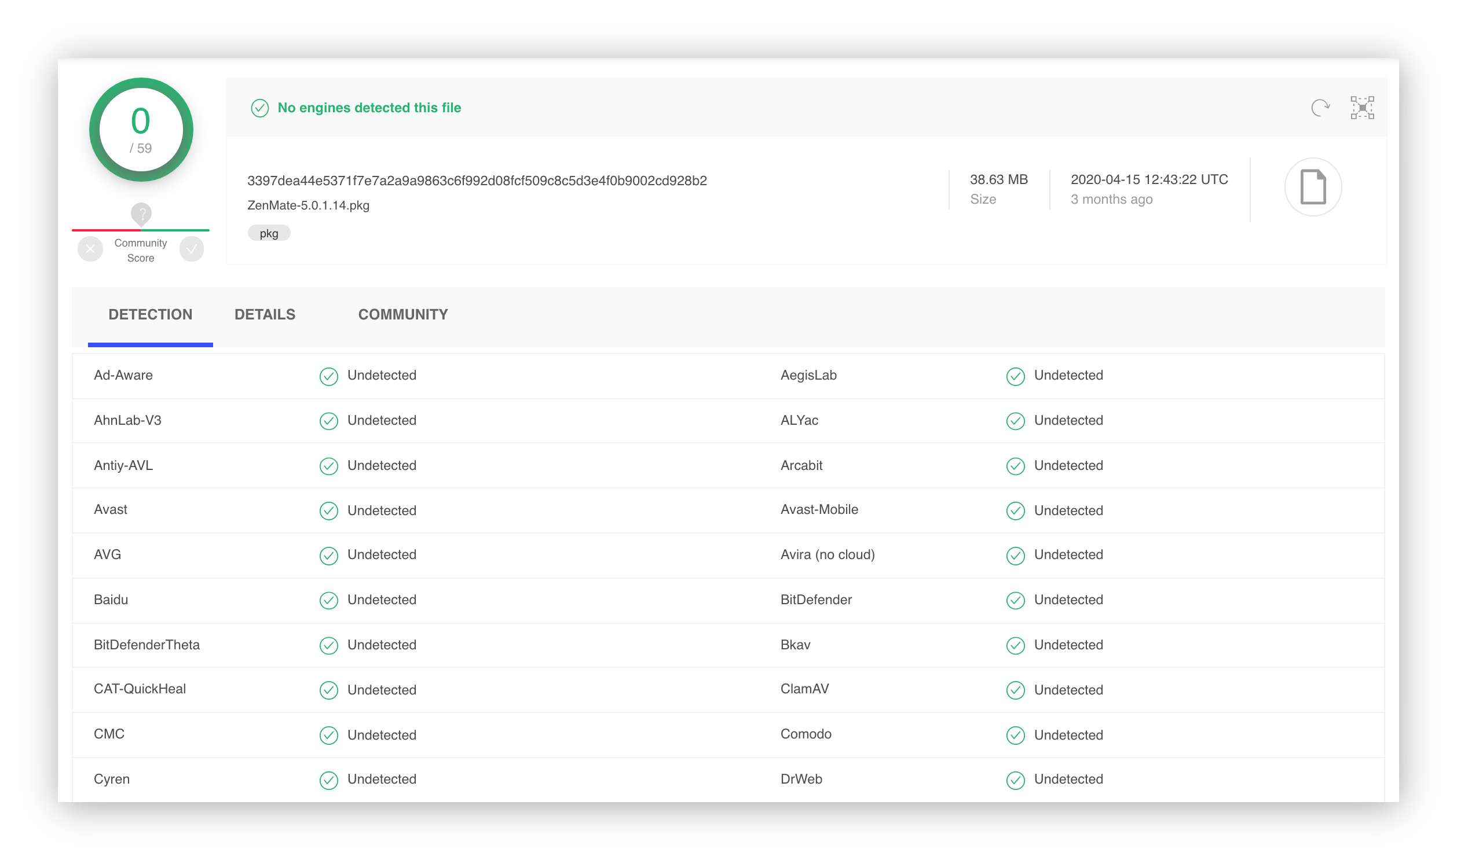Click the Size label under 38.63 MB
Screen dimensions: 1457x860
click(983, 199)
